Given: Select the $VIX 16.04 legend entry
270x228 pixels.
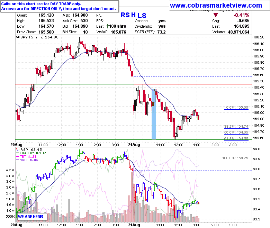Looking at the screenshot, I should (29, 160).
